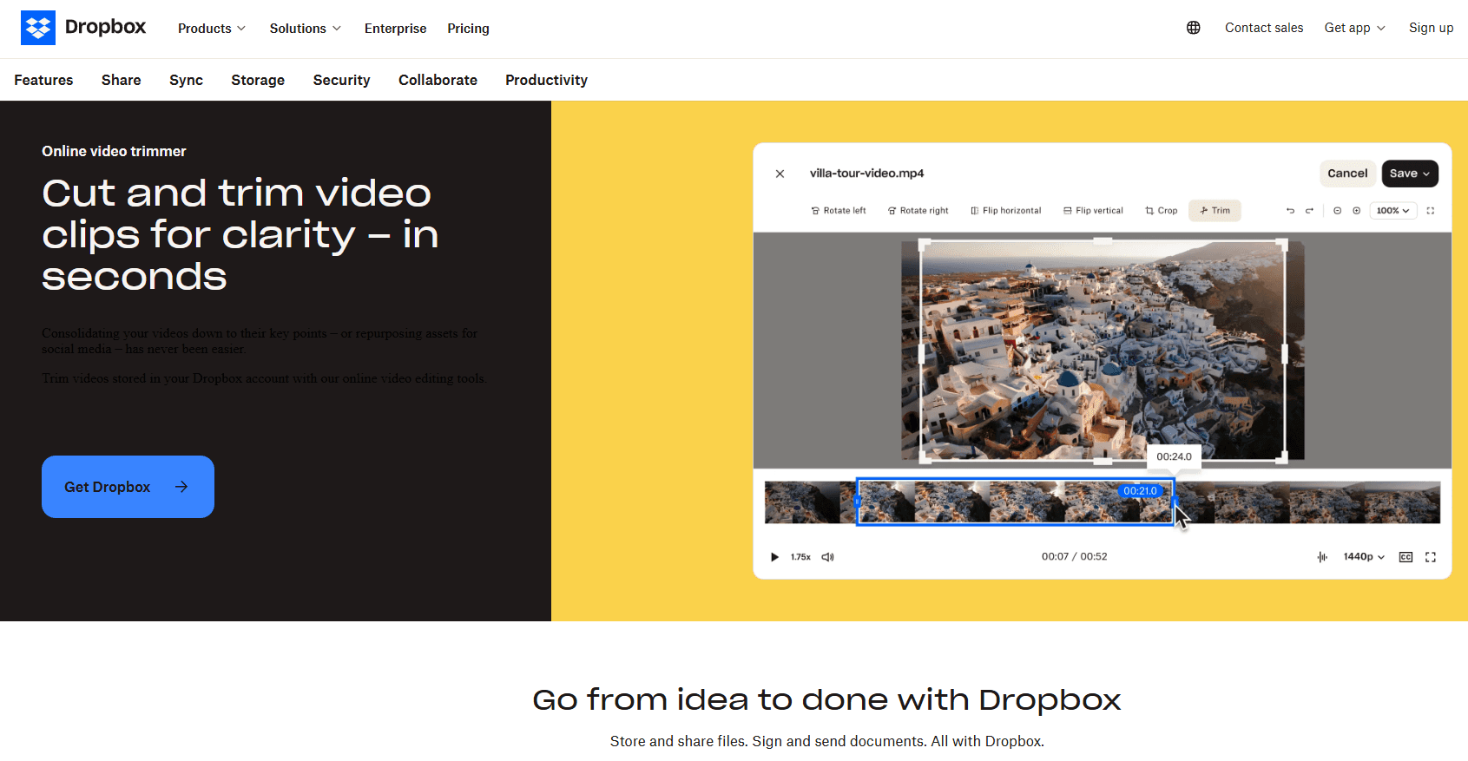Mute the video with speaker icon
The height and width of the screenshot is (761, 1468).
click(827, 557)
